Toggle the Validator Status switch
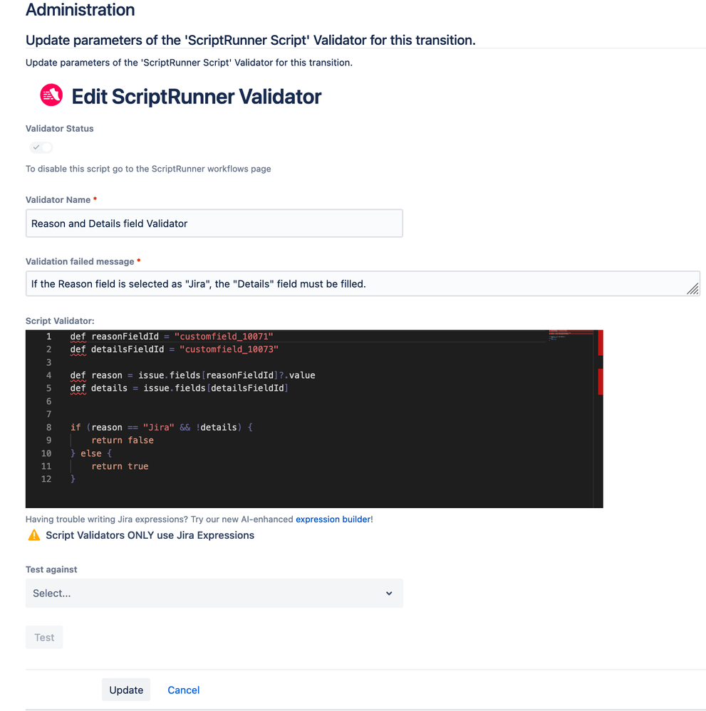706x711 pixels. tap(41, 147)
